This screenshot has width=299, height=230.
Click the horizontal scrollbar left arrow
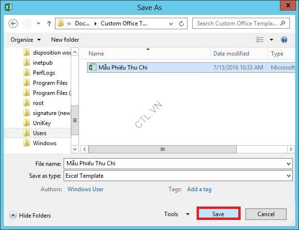(85, 149)
